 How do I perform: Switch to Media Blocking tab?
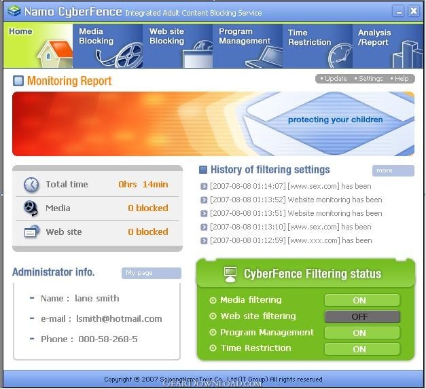(x=107, y=45)
